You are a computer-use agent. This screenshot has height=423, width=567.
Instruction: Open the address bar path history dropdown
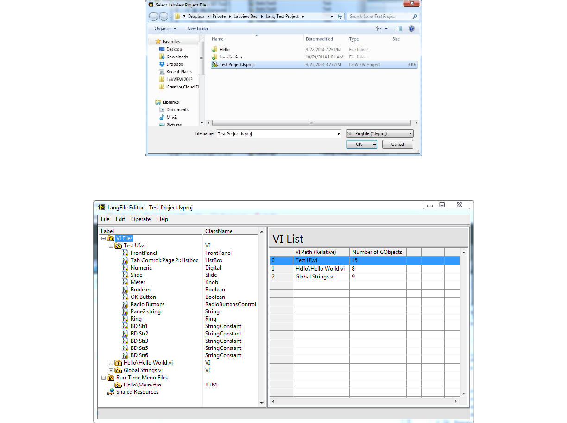click(331, 16)
